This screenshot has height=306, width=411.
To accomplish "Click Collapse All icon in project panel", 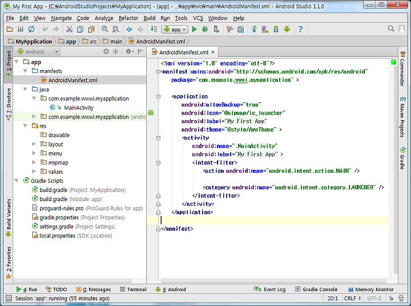I will [115, 51].
